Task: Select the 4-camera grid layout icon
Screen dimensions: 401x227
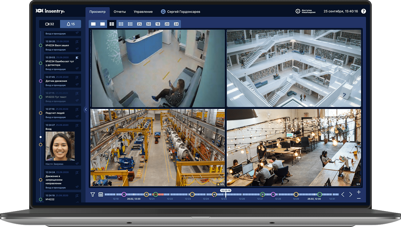Action: pos(112,23)
